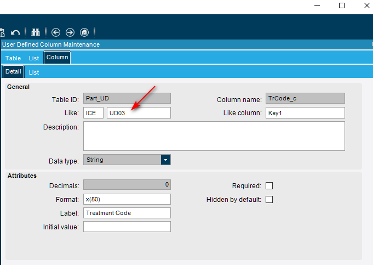The width and height of the screenshot is (373, 265).
Task: Click the Home toolbar icon
Action: point(84,32)
